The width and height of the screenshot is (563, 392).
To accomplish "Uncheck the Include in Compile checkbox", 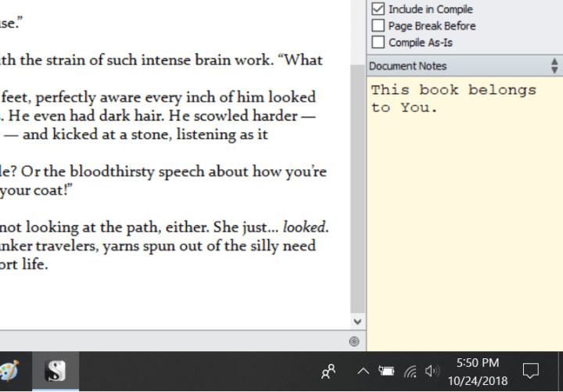I will (x=378, y=9).
